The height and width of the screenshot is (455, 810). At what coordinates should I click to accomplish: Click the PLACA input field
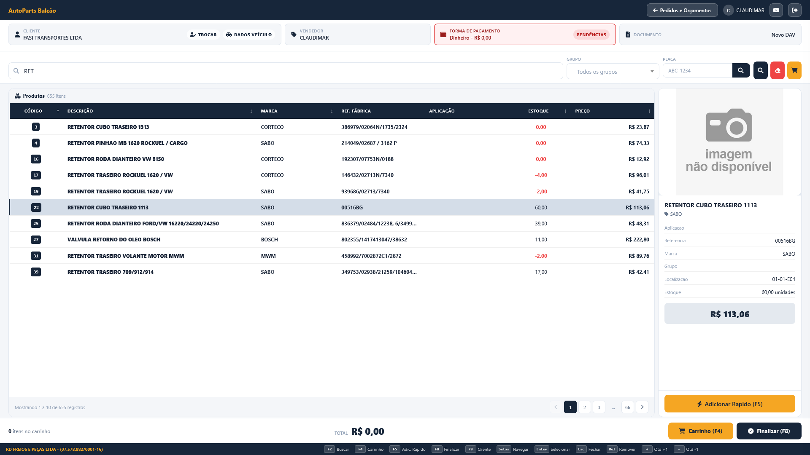[697, 70]
